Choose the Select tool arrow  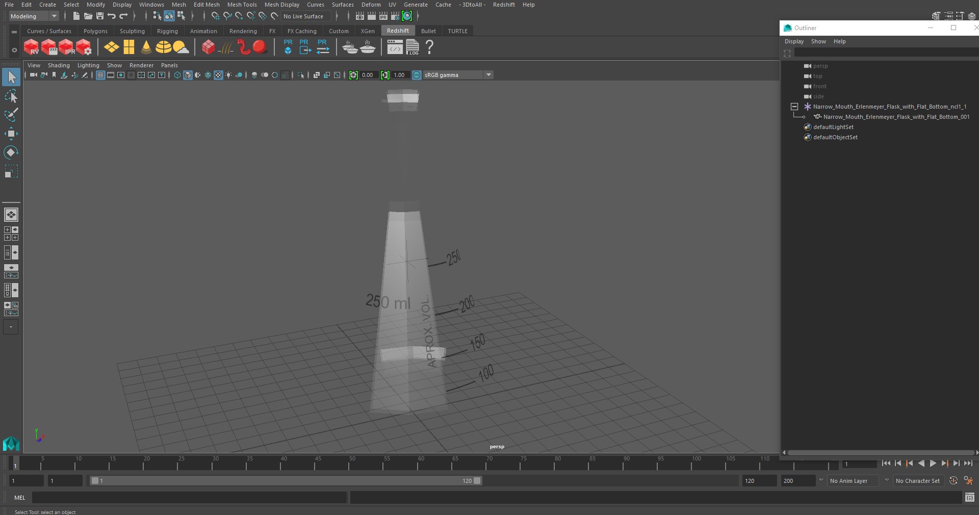[11, 77]
